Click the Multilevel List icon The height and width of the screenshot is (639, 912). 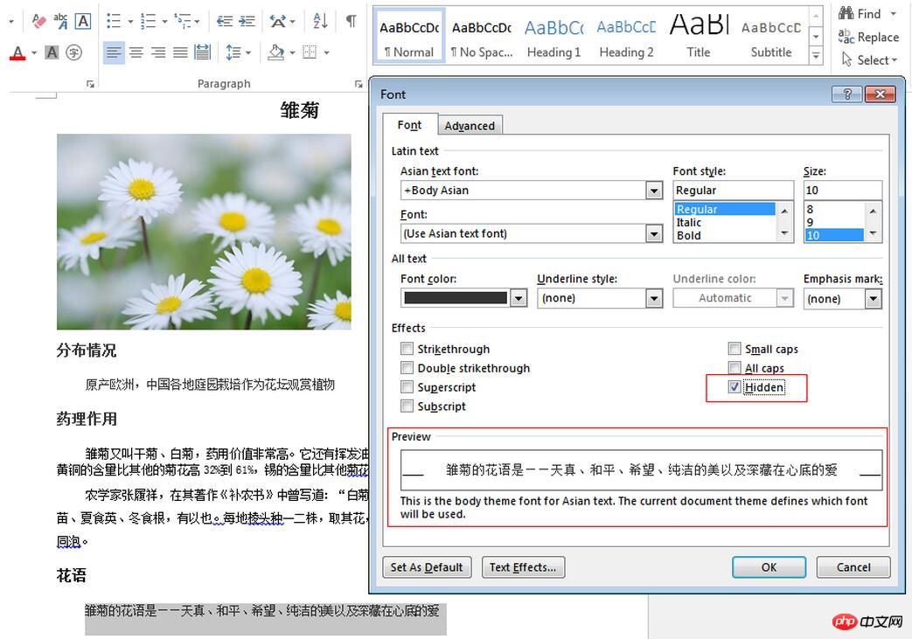[183, 22]
